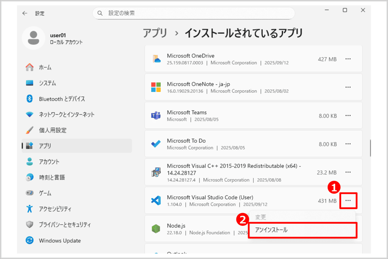Click the アカウント person icon

point(30,162)
